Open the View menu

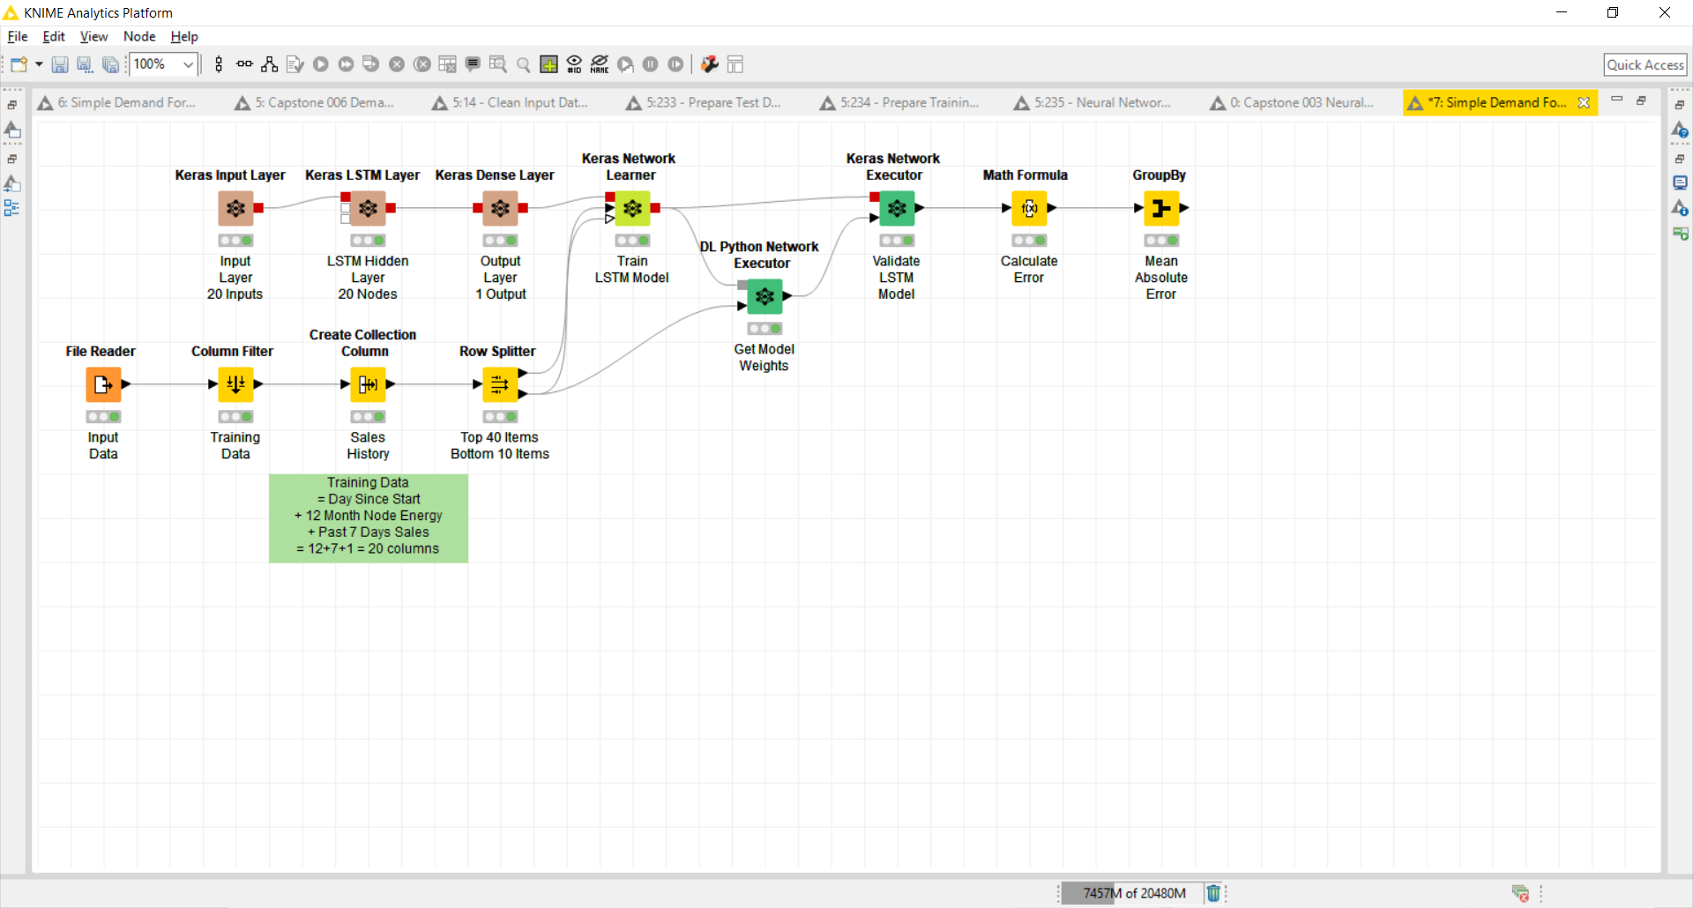click(x=93, y=36)
